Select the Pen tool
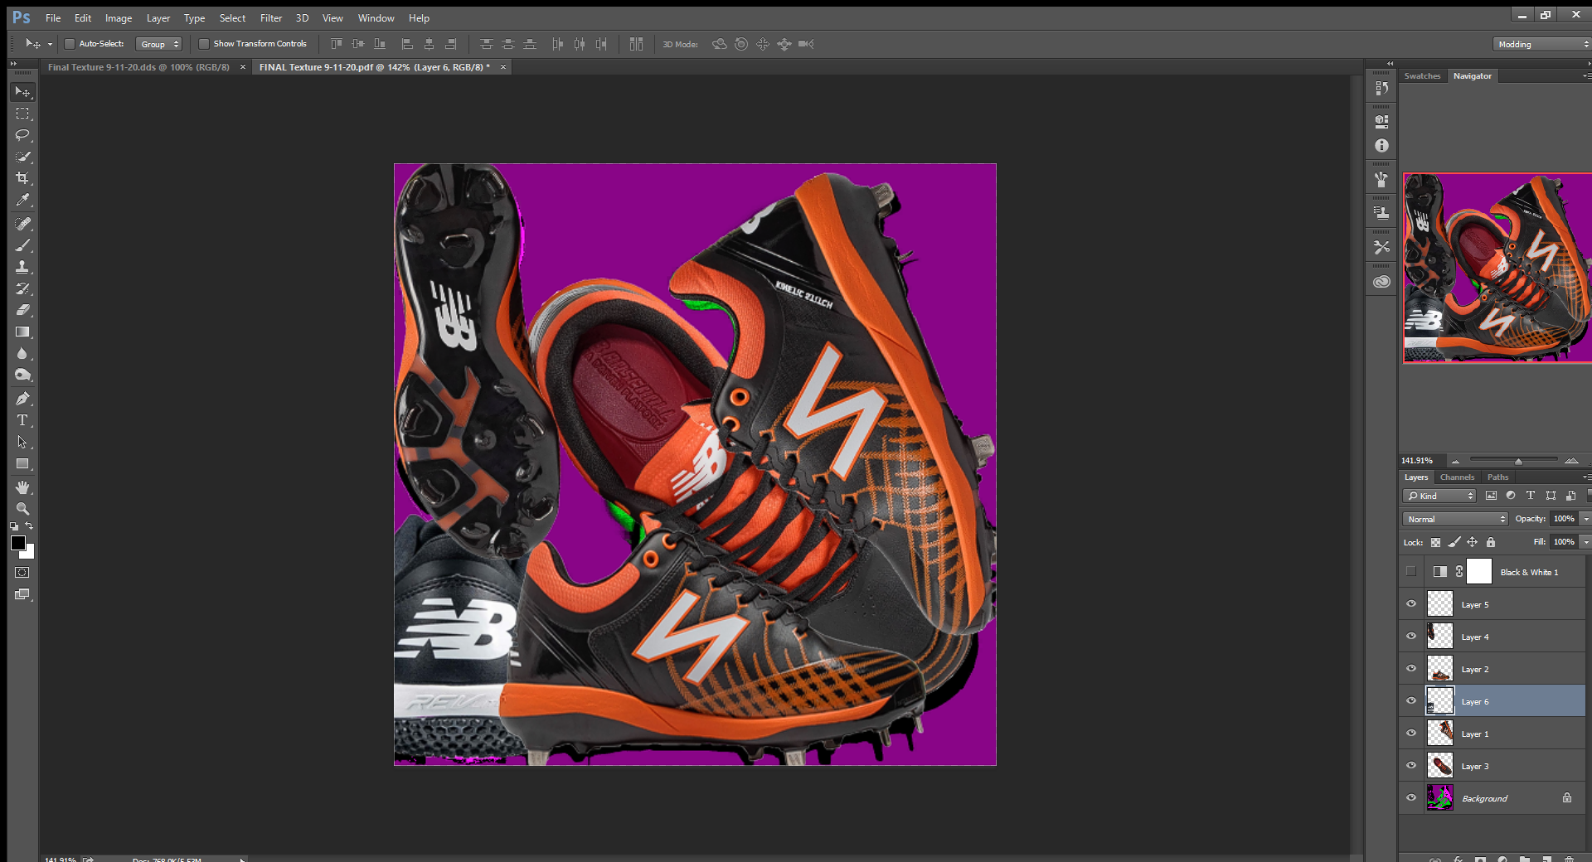Viewport: 1592px width, 862px height. point(22,399)
